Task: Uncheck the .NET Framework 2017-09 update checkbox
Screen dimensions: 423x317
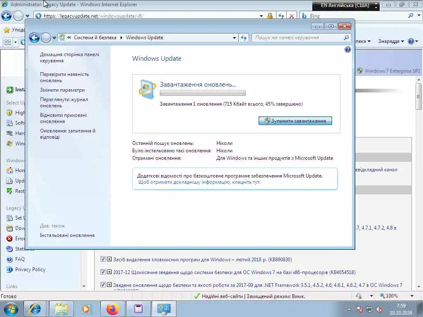Action: 103,284
